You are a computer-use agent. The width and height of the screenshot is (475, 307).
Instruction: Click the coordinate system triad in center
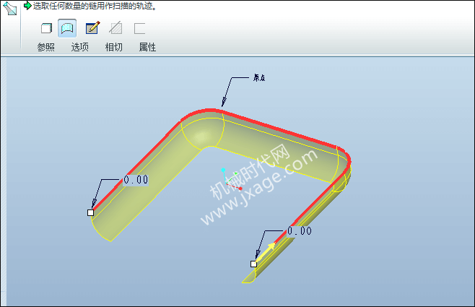pyautogui.click(x=232, y=179)
